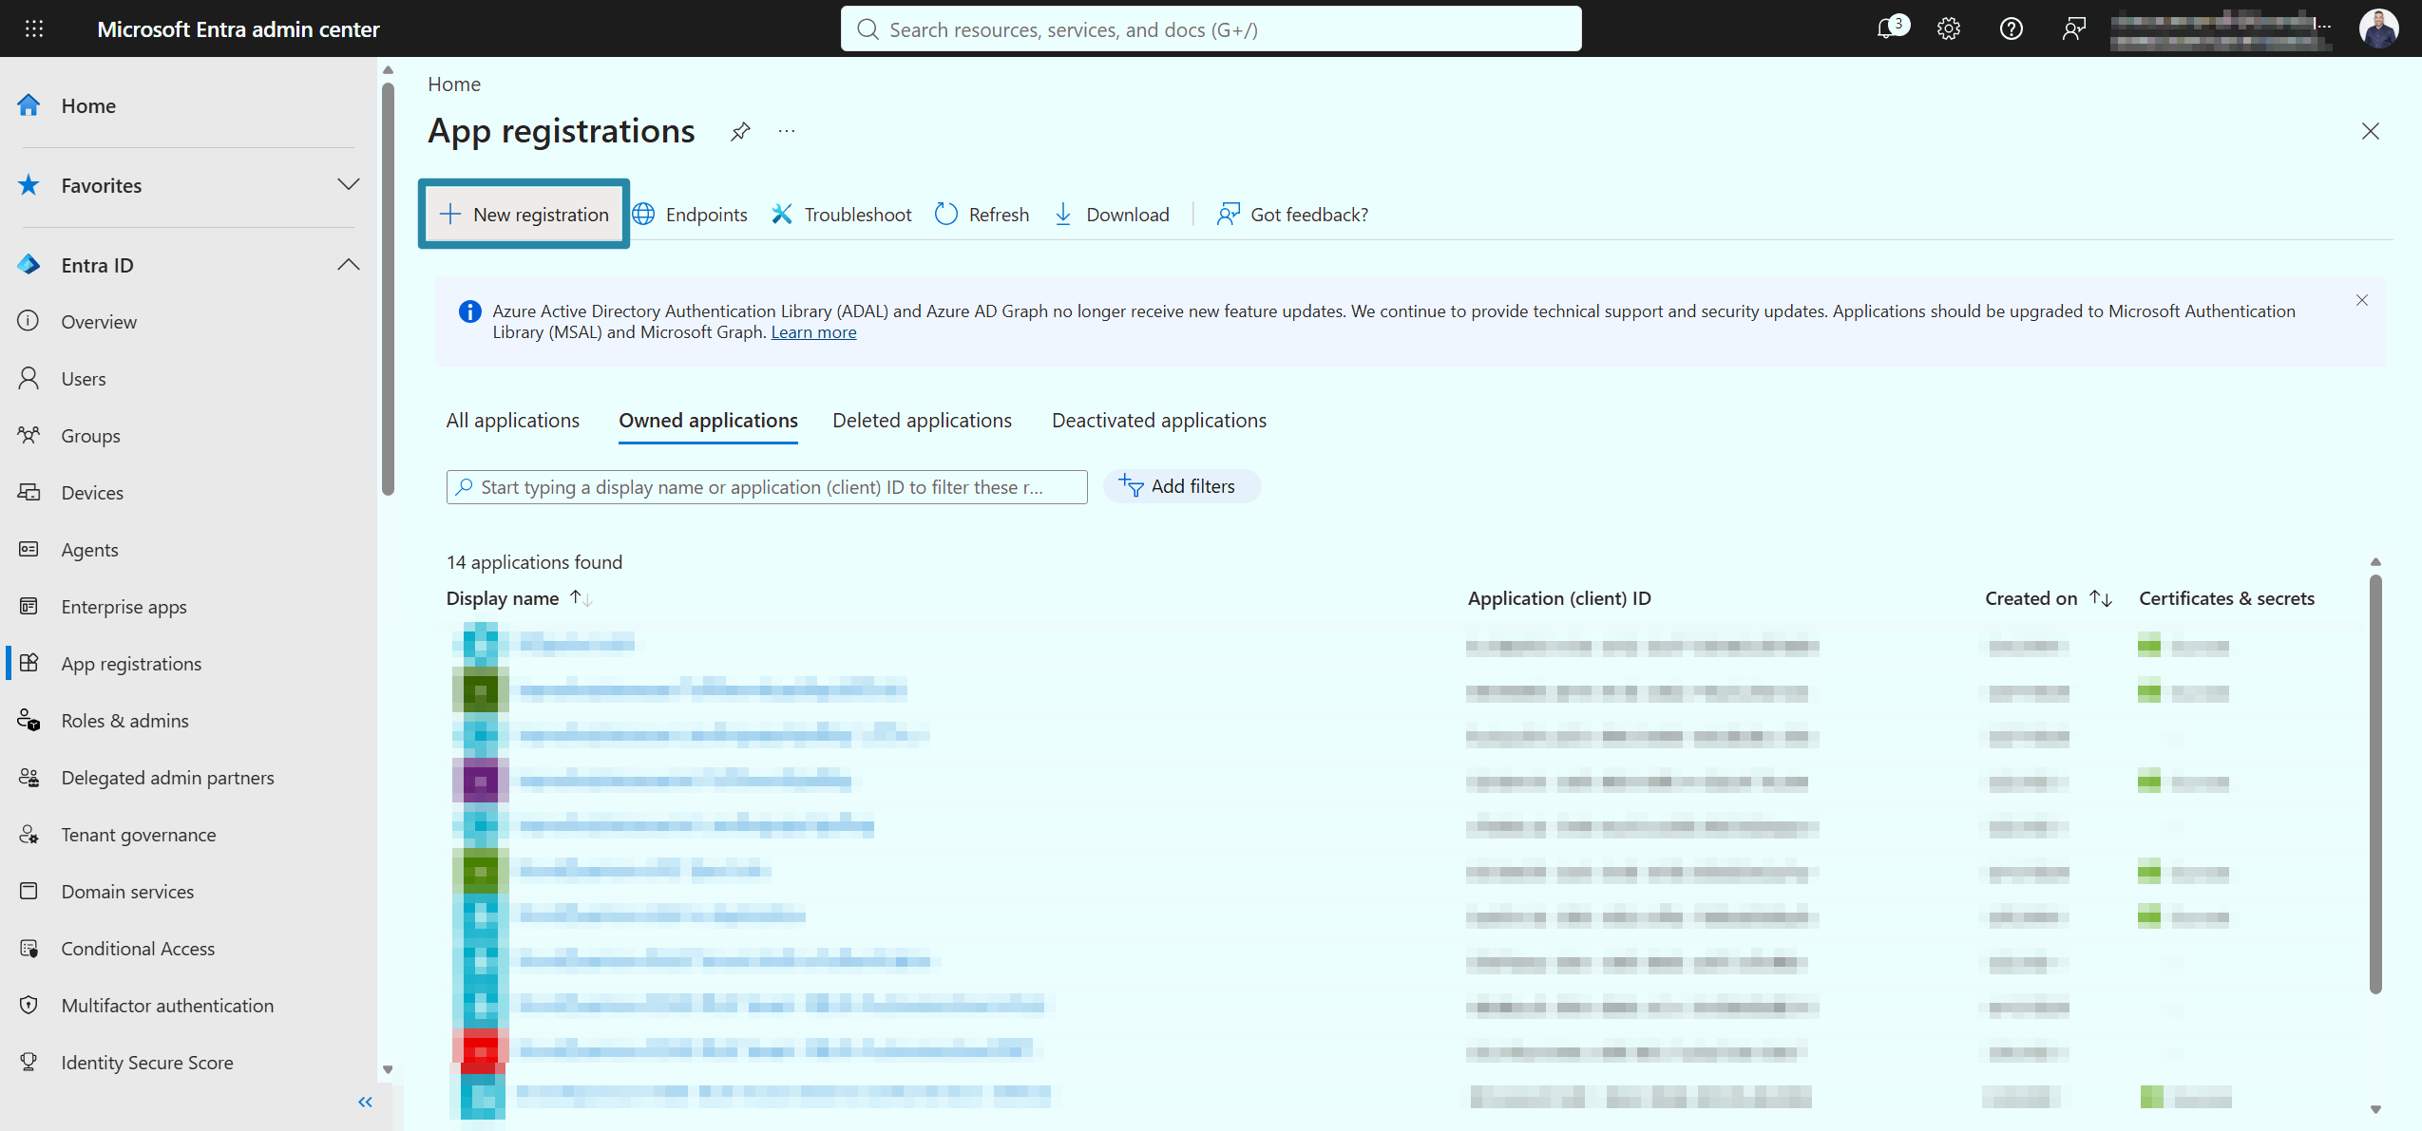Switch to All applications tab
The width and height of the screenshot is (2422, 1131).
coord(513,421)
